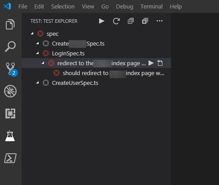Click the VS Code logo icon
Viewport: 219px width, 185px height.
point(7,6)
